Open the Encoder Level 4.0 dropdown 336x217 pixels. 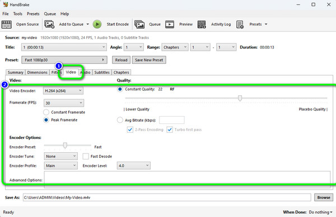point(134,166)
